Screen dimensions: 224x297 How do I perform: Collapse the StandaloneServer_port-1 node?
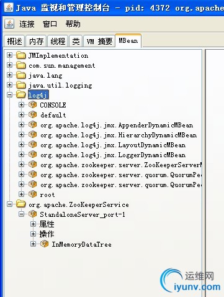point(21,214)
